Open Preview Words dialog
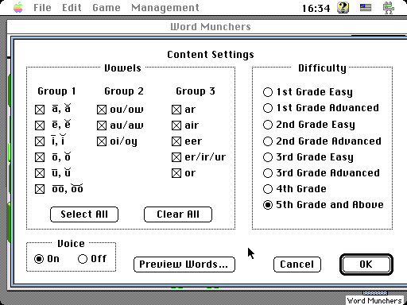Viewport: 407px width, 305px height. (x=184, y=264)
